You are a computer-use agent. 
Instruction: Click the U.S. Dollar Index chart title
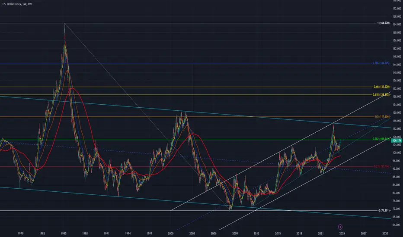[x=17, y=4]
